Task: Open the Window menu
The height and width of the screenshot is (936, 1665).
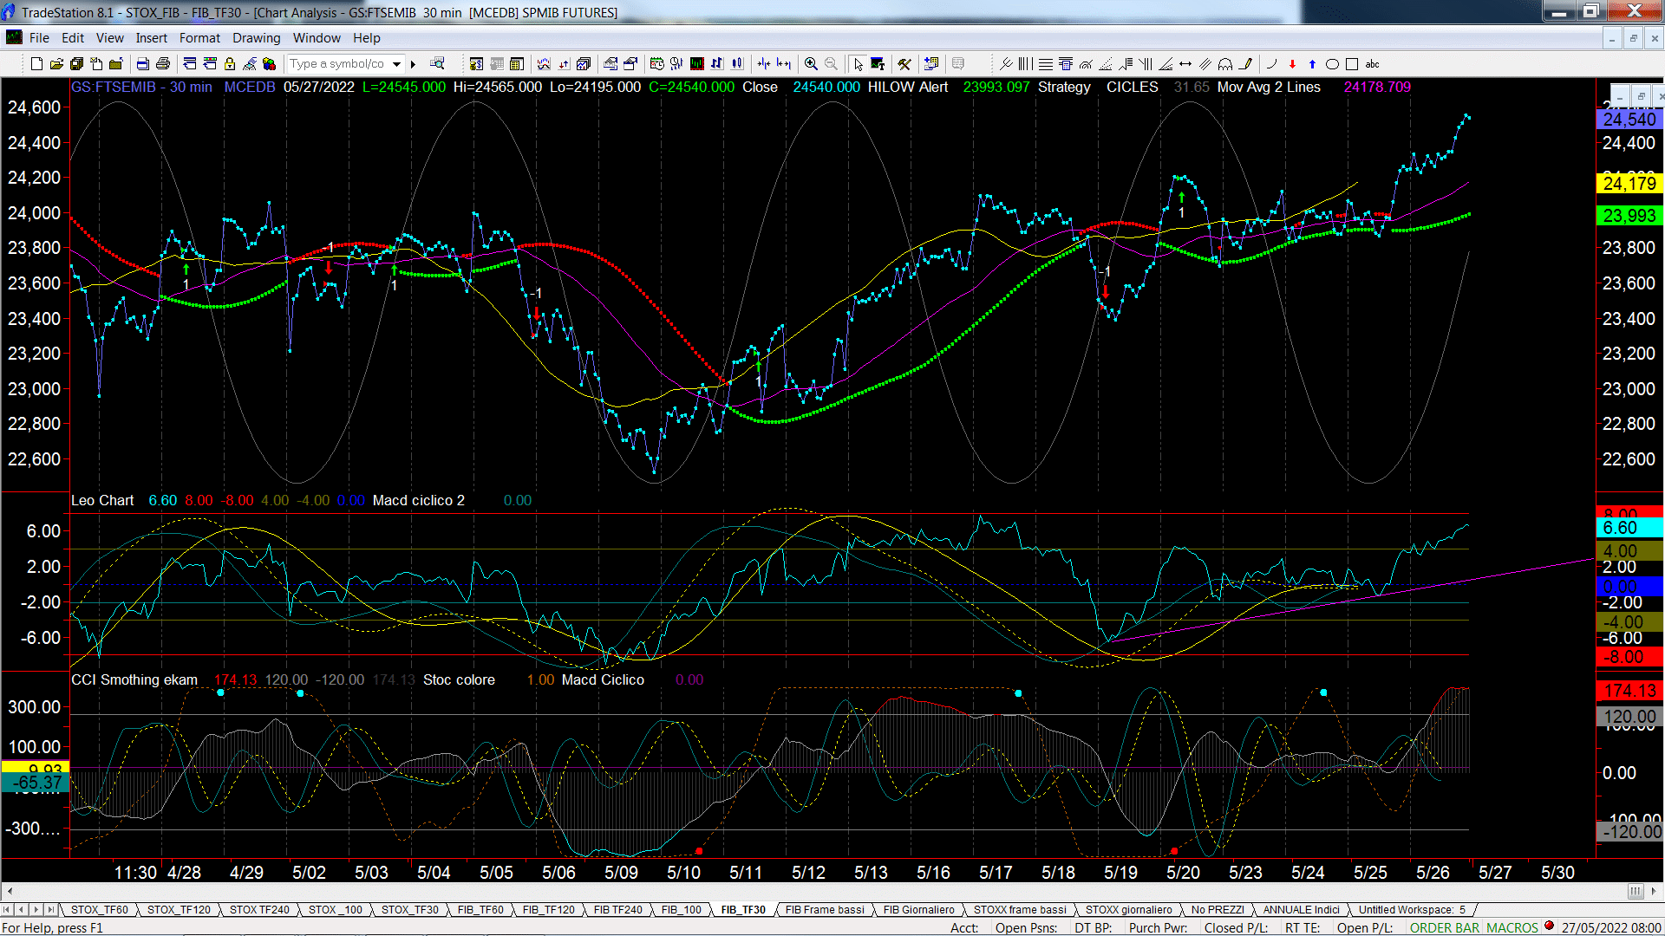Action: click(x=317, y=38)
